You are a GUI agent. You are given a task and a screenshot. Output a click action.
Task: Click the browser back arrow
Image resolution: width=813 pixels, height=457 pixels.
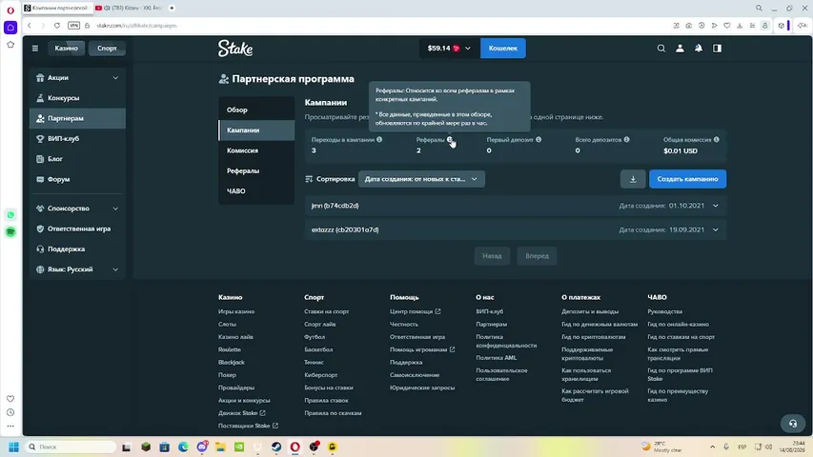[x=30, y=26]
